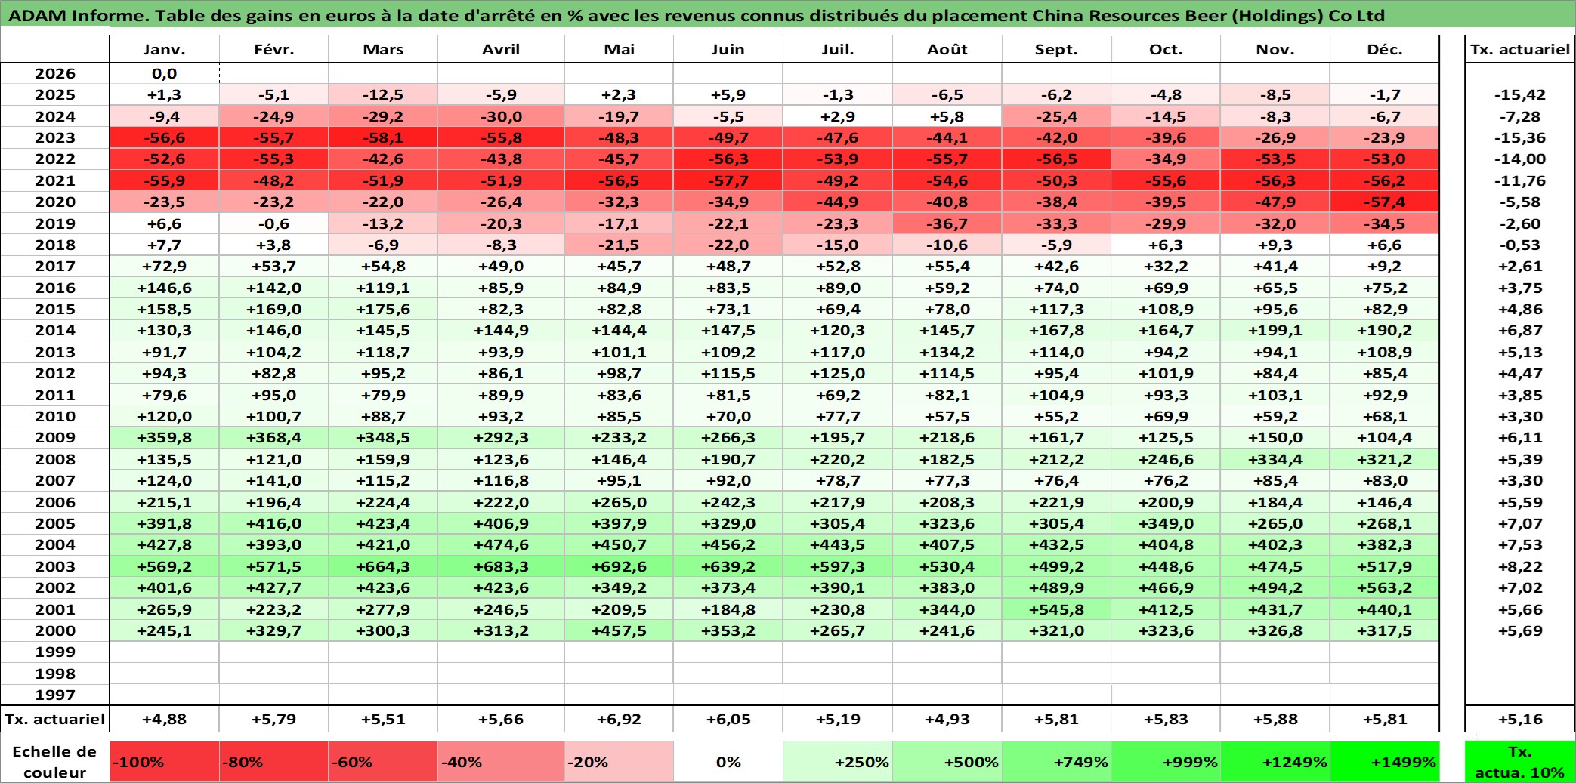1576x783 pixels.
Task: Click the 'Echelle de couleur' legend label
Action: coord(55,761)
